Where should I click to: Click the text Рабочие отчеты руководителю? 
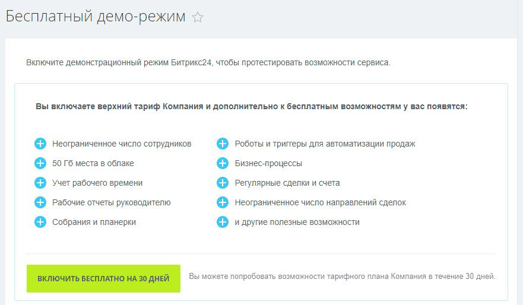pos(112,202)
